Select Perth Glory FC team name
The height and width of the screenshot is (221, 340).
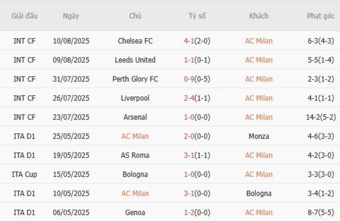click(x=135, y=79)
